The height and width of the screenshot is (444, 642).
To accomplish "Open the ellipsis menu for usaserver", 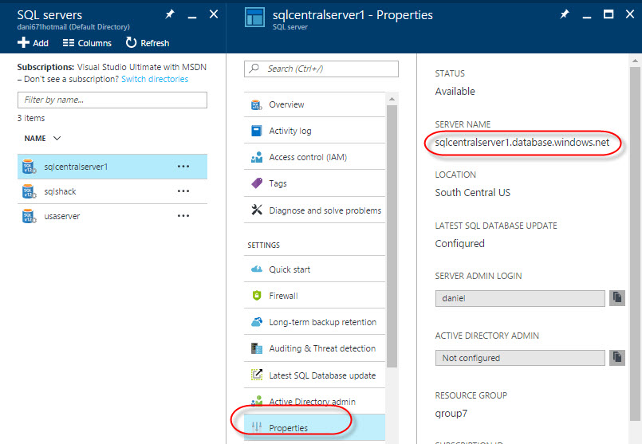I will pos(183,215).
